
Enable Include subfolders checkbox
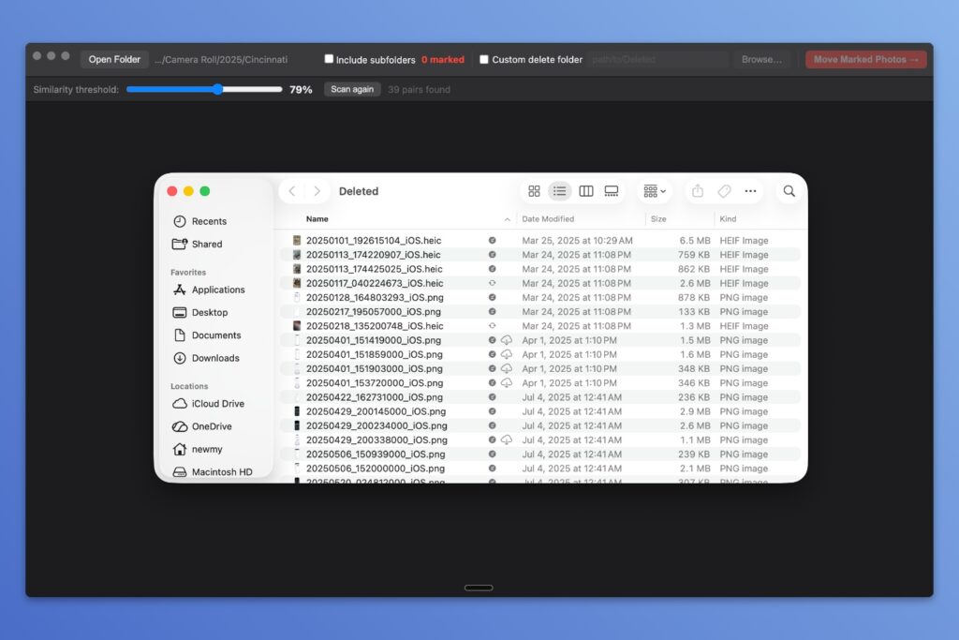[x=329, y=59]
